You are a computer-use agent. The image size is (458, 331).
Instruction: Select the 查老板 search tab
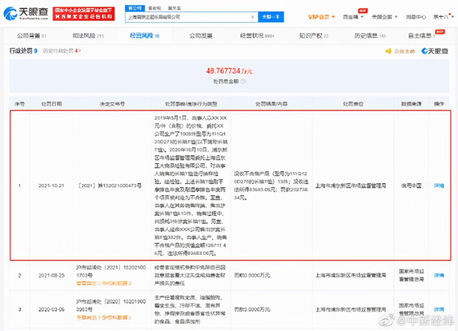154,8
